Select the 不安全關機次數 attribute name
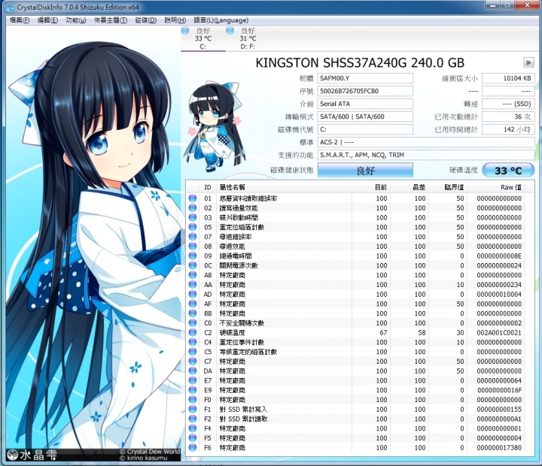Screen dimensions: 542x466 tap(242, 323)
